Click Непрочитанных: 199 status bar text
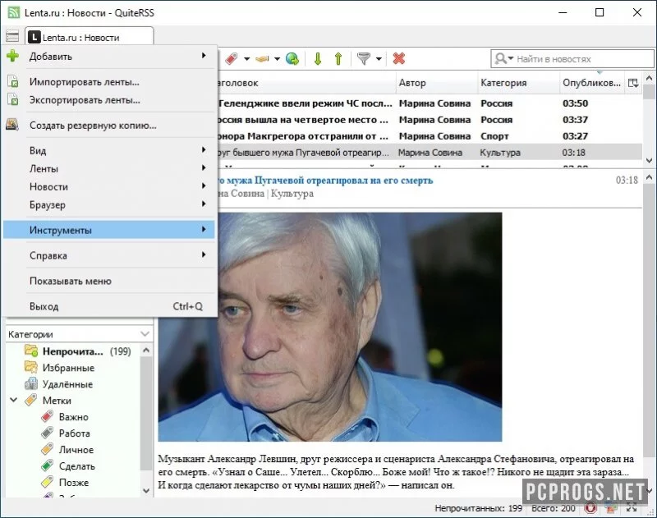 click(478, 508)
